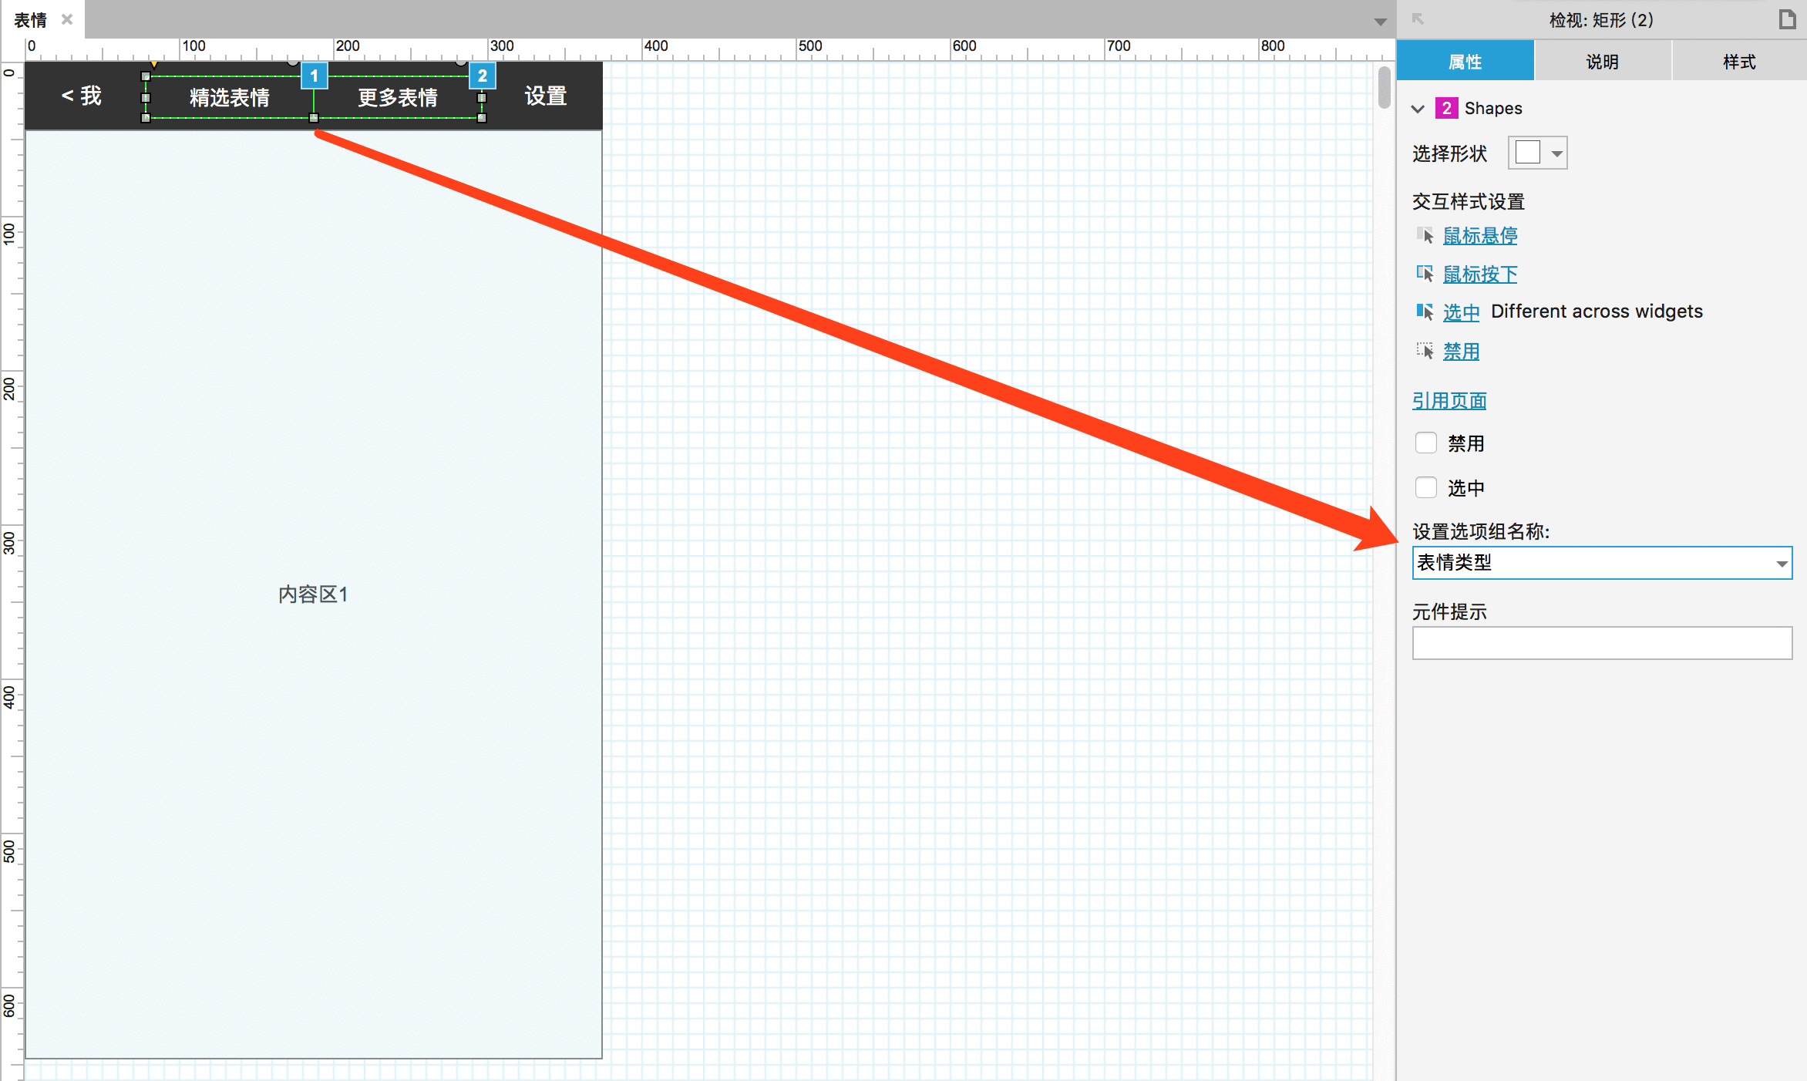Click the 禁用 interaction state icon
The width and height of the screenshot is (1807, 1081).
(1425, 350)
